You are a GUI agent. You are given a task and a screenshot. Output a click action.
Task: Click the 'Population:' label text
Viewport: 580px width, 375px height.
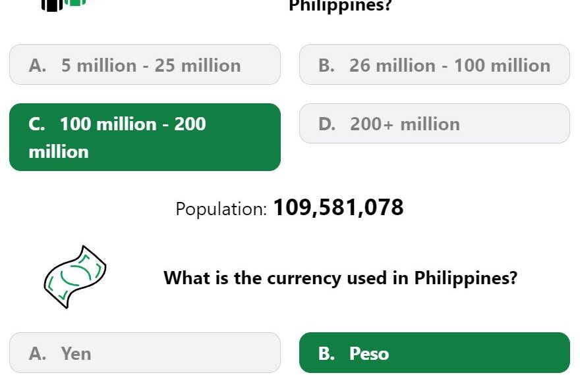(x=221, y=209)
